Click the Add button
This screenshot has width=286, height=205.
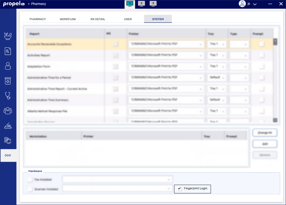[265, 144]
